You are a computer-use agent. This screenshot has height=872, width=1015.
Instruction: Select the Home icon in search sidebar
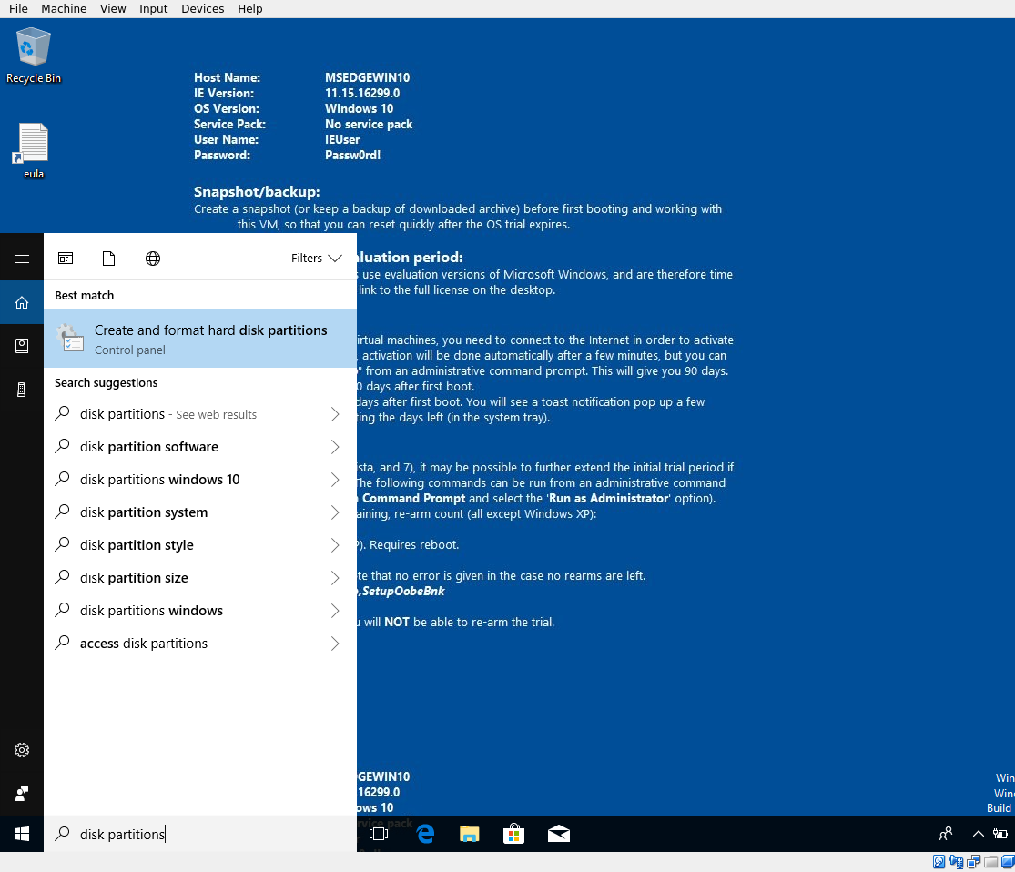tap(21, 302)
